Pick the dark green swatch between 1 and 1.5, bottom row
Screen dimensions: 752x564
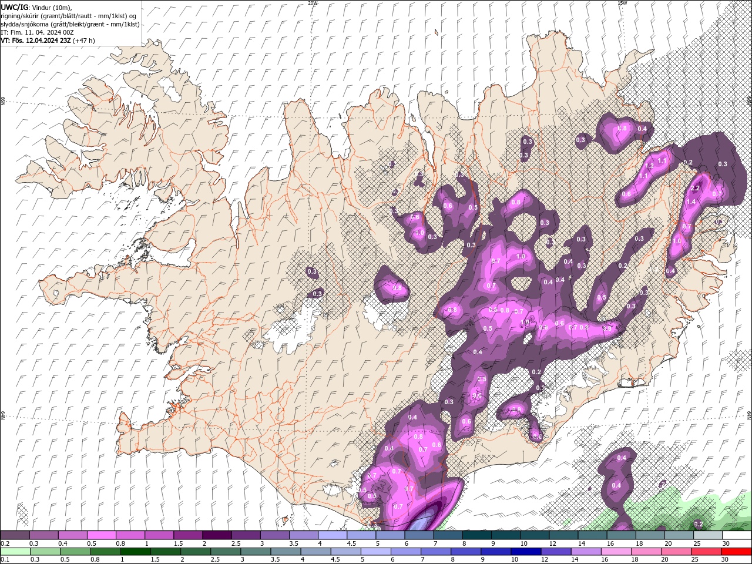135,552
